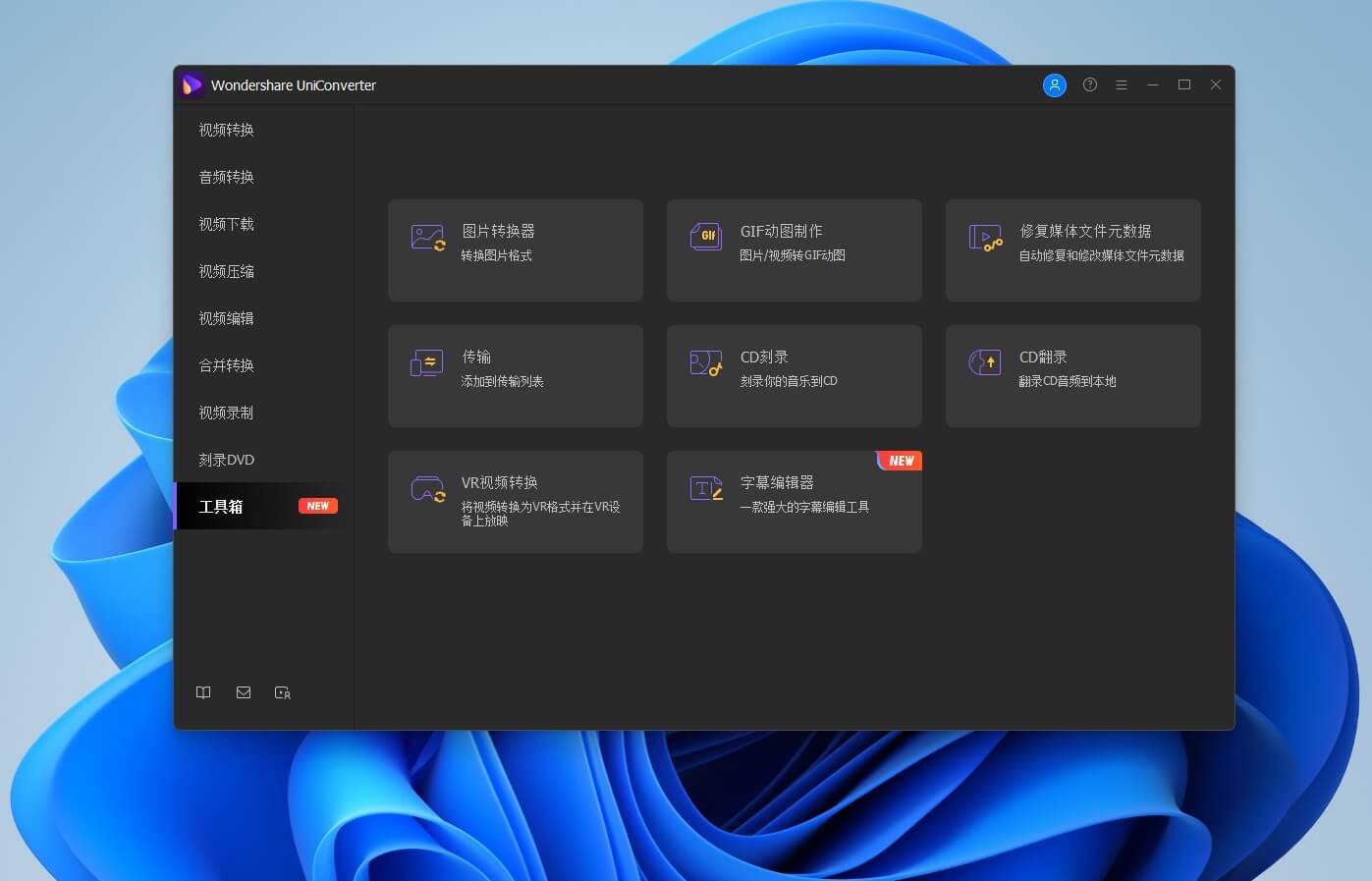The image size is (1372, 881).
Task: Select the 视频录制 sidebar entry
Action: pos(225,413)
